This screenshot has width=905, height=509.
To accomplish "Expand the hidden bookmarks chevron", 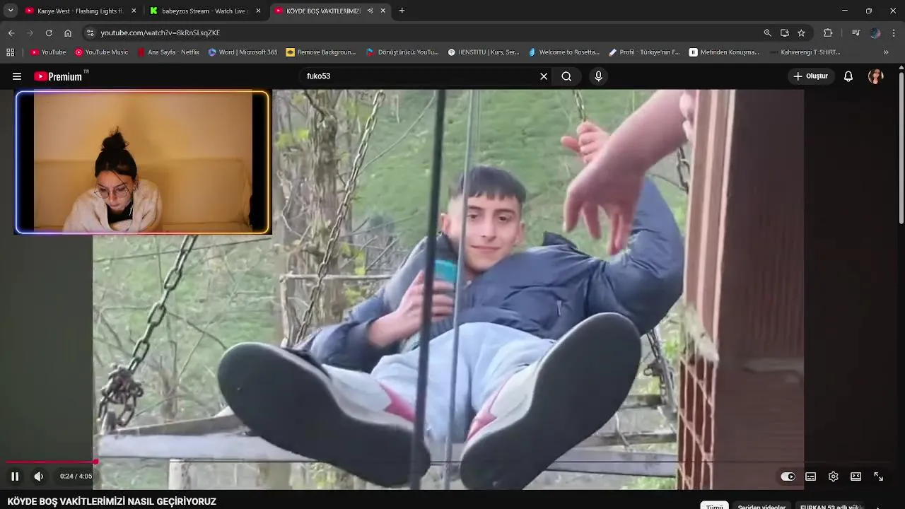I will click(886, 52).
